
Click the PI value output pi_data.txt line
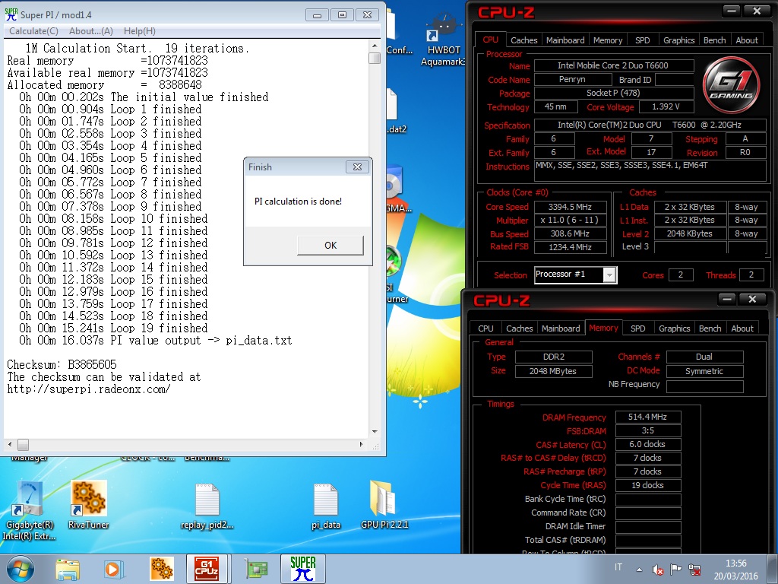155,341
